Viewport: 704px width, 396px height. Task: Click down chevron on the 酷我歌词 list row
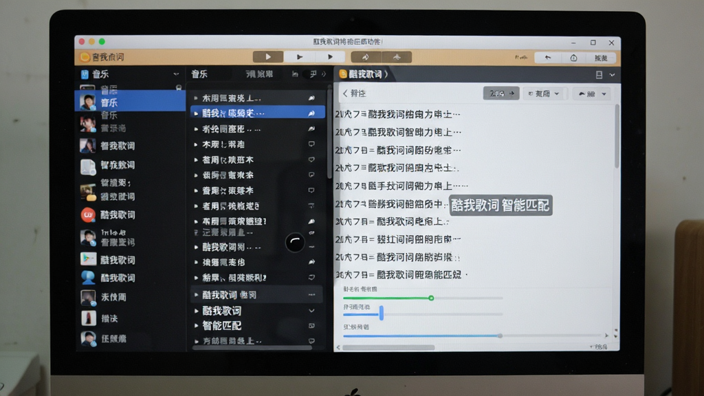coord(311,311)
